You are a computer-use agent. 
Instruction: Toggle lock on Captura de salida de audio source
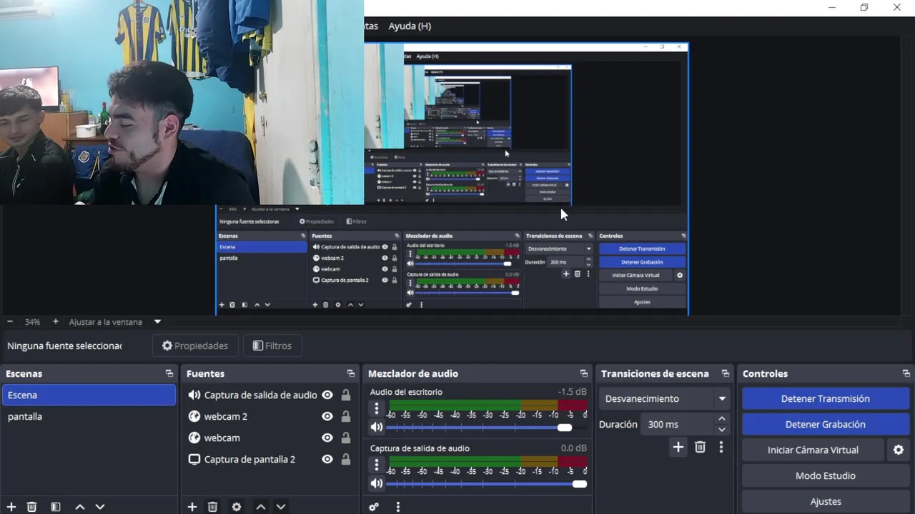(346, 395)
